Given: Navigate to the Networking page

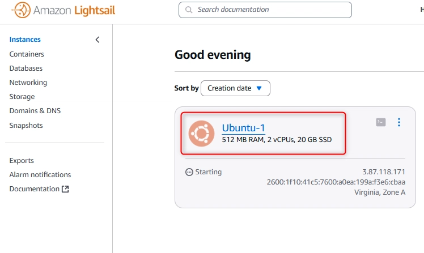Looking at the screenshot, I should coord(28,83).
